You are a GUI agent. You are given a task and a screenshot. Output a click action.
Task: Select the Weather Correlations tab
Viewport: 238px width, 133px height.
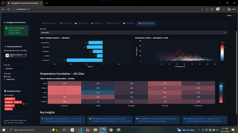(x=146, y=23)
